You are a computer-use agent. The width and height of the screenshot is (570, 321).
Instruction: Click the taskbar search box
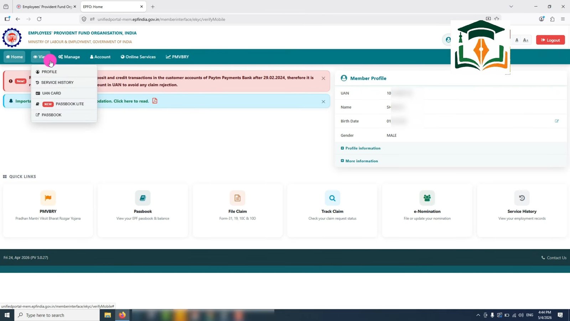(x=57, y=315)
